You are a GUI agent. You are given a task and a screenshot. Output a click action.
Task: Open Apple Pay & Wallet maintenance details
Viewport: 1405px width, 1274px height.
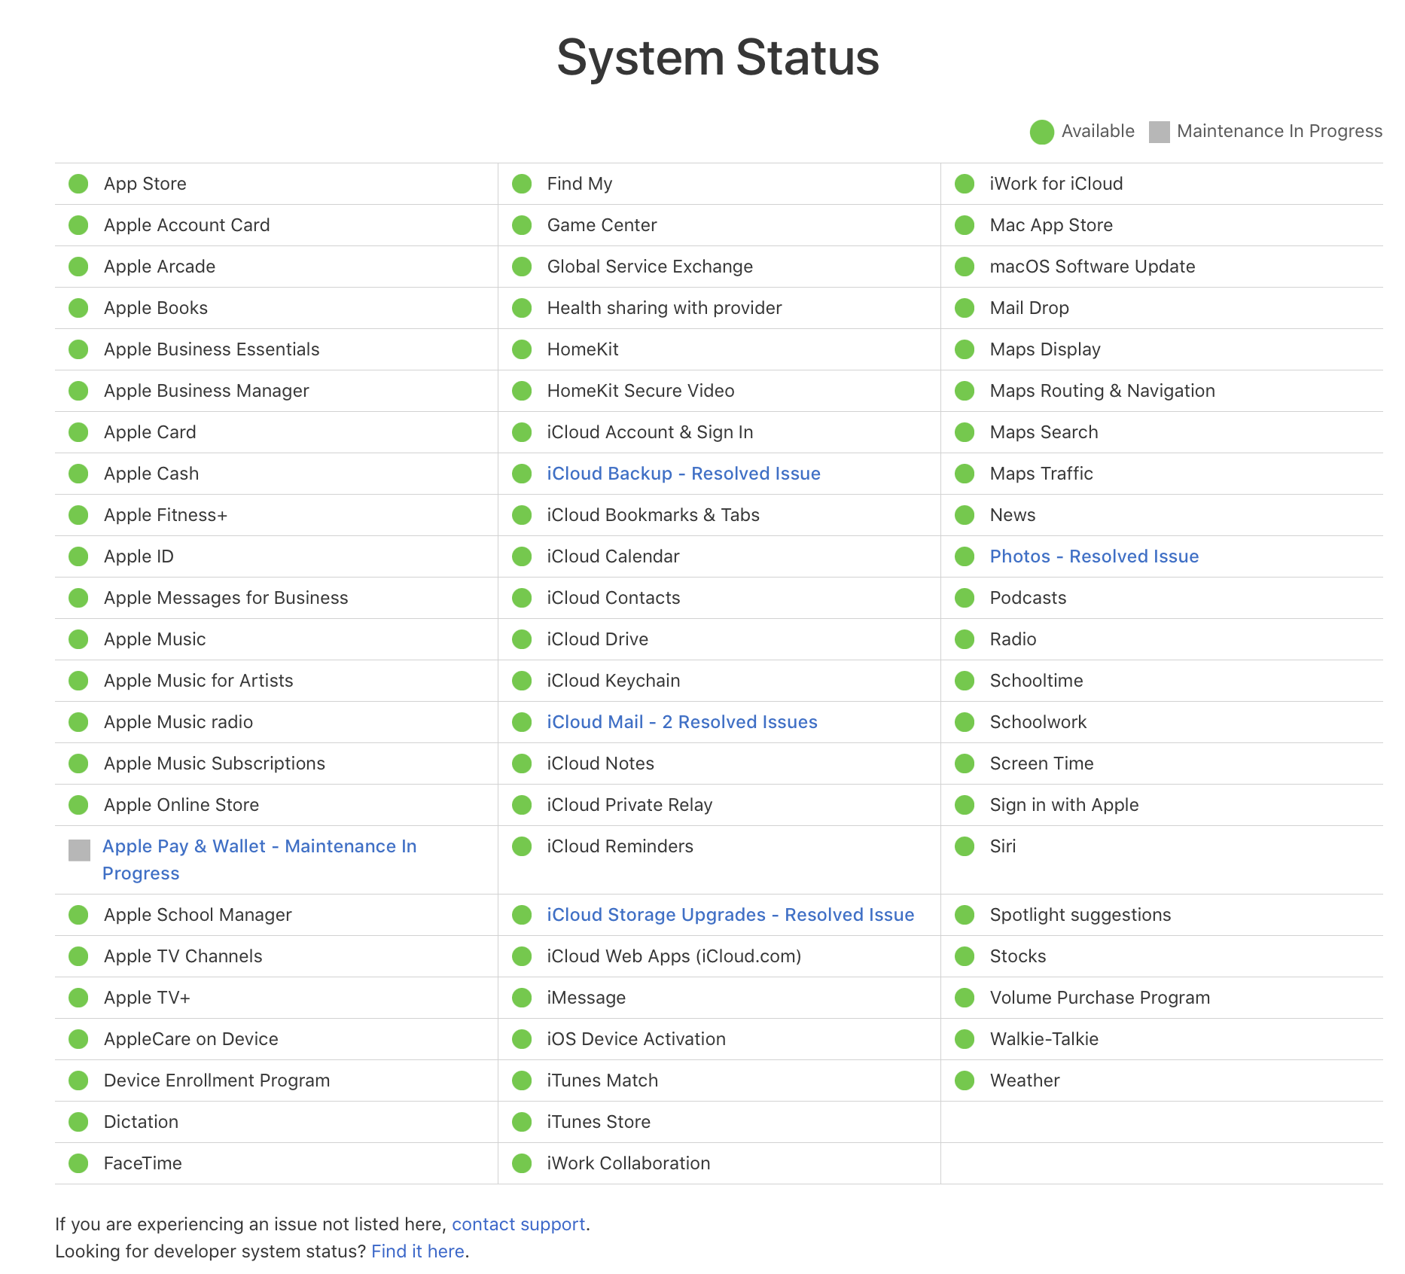tap(259, 847)
